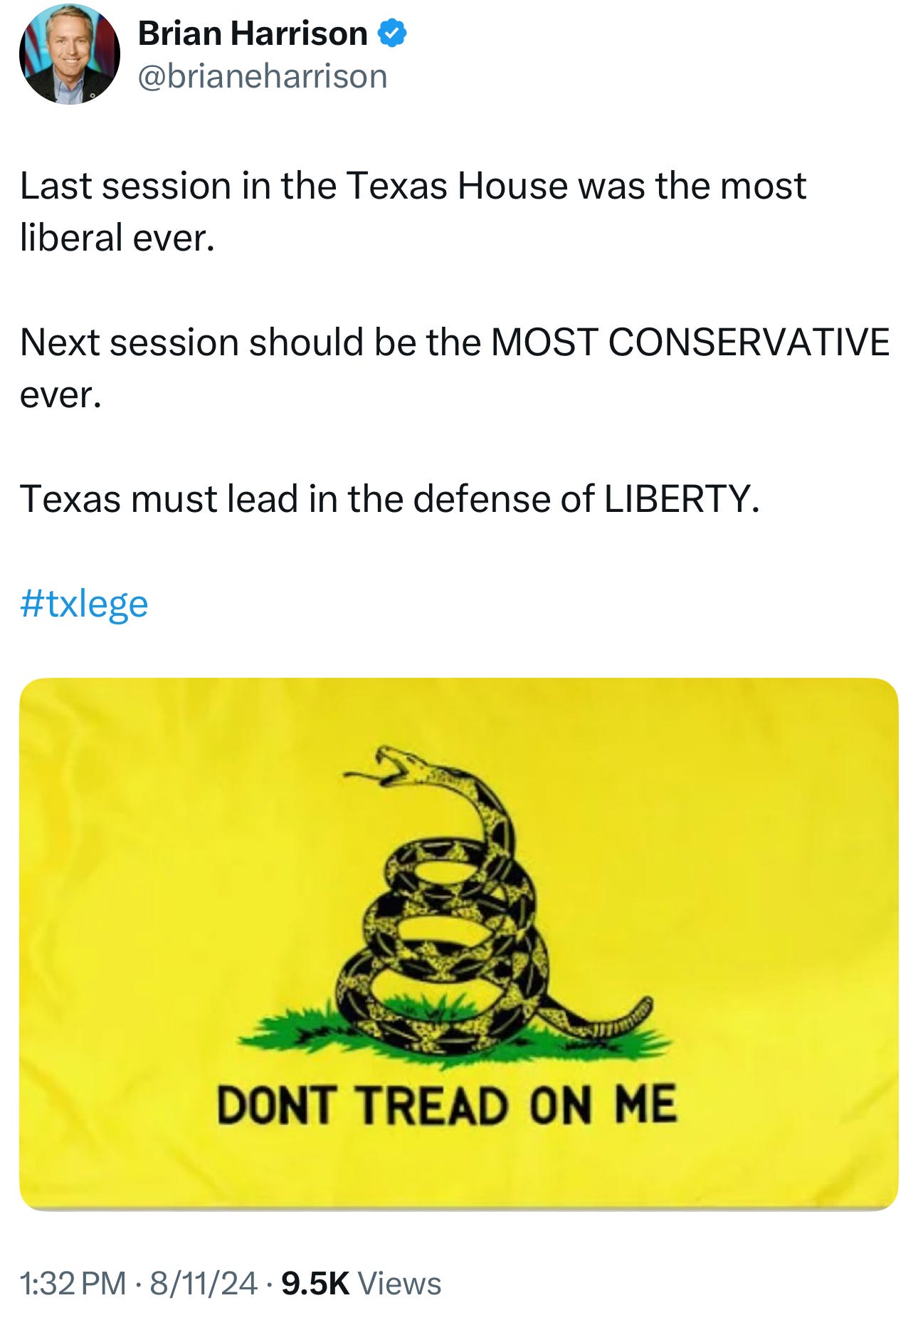Click the blue verified checkmark badge
This screenshot has width=918, height=1325.
click(391, 33)
